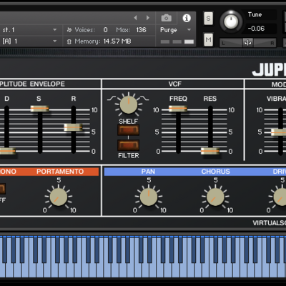Click the high-shelf curve icon beside VCF knob
Viewport: 286px width, 286px height.
(144, 99)
